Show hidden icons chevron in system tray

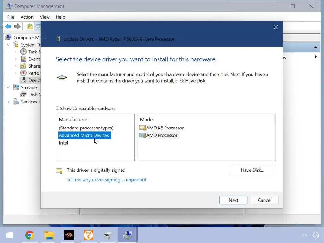point(305,235)
